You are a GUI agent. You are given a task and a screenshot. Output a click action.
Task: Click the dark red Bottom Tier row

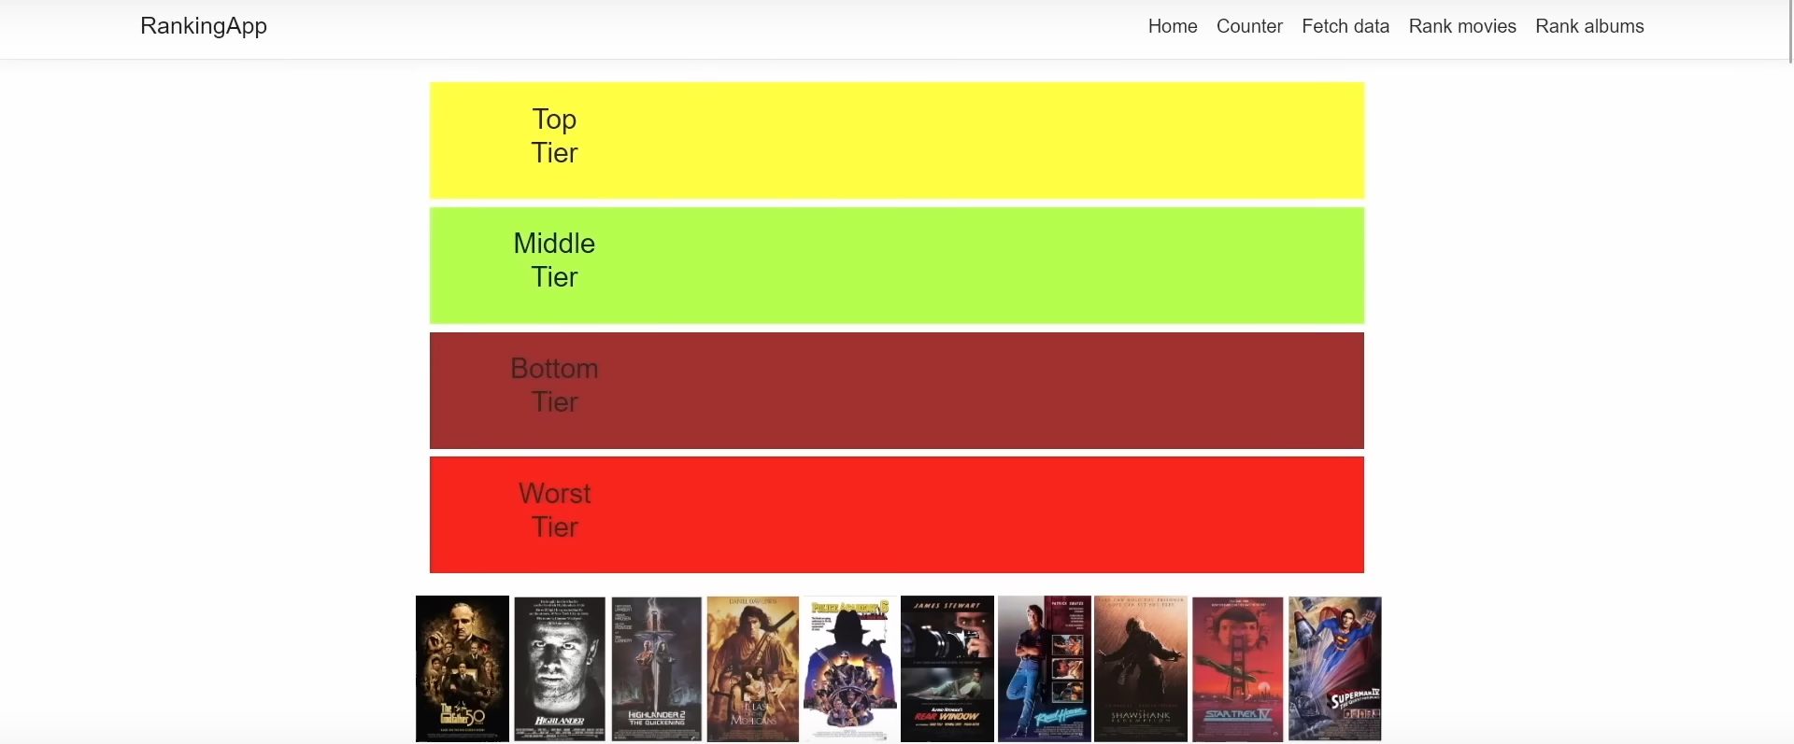coord(896,390)
